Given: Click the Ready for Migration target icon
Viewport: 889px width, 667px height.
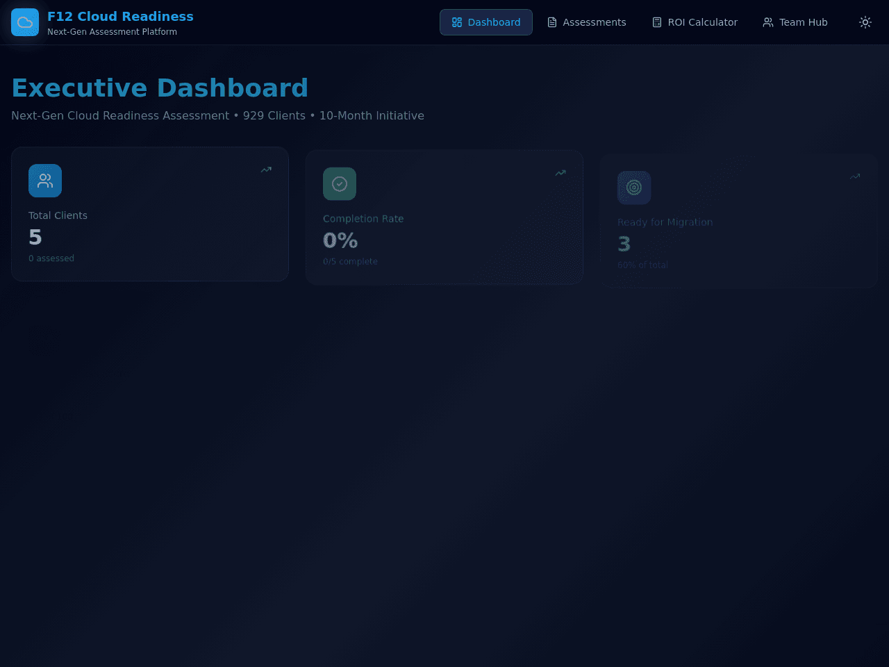Looking at the screenshot, I should (x=634, y=188).
